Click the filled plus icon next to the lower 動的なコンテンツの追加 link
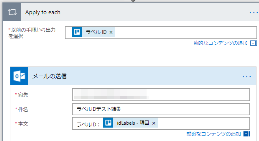259x141 pixels. [x=246, y=134]
